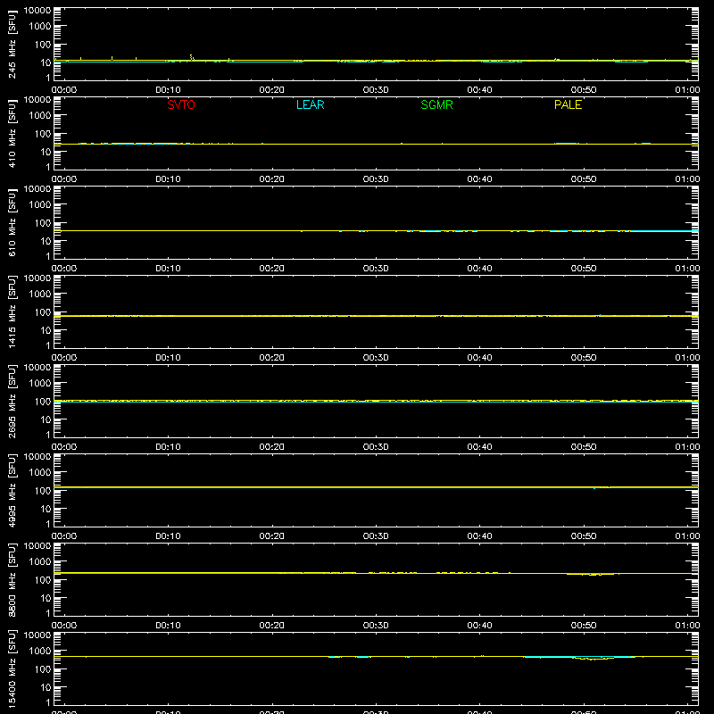Click the yellow trace dip near 00:50 at 15400 MHz
The image size is (714, 714).
pos(593,659)
